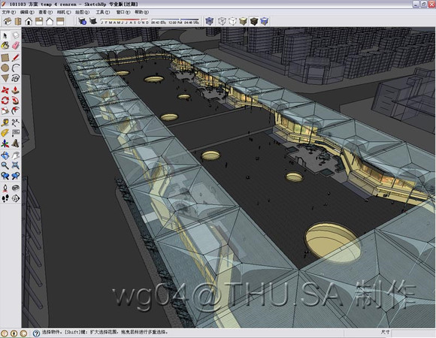The width and height of the screenshot is (436, 338).
Task: Click the help question mark in status bar
Action: pyautogui.click(x=36, y=333)
